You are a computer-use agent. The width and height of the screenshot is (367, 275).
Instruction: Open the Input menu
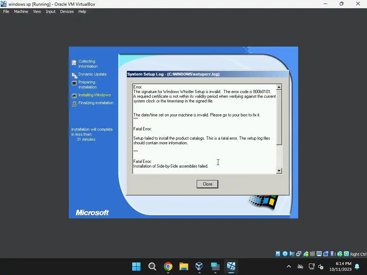(x=51, y=11)
